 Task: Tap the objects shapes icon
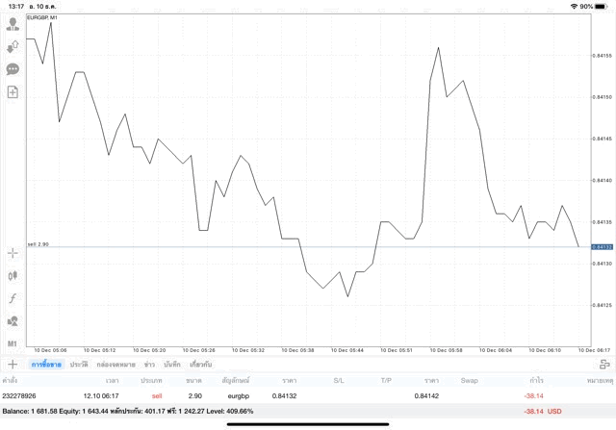[x=13, y=321]
